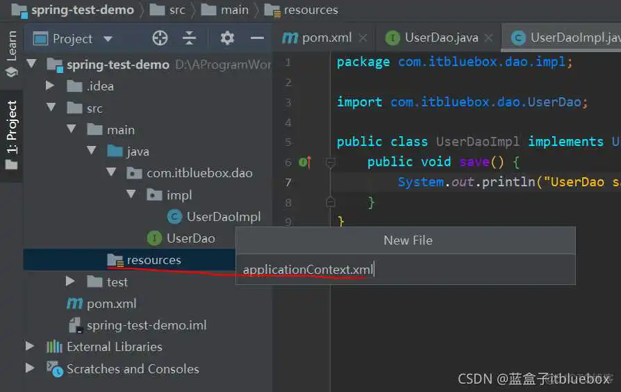Select the resources folder in tree
This screenshot has width=621, height=392.
click(x=154, y=260)
